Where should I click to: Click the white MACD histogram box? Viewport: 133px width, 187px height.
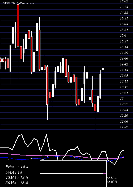pos(73,174)
